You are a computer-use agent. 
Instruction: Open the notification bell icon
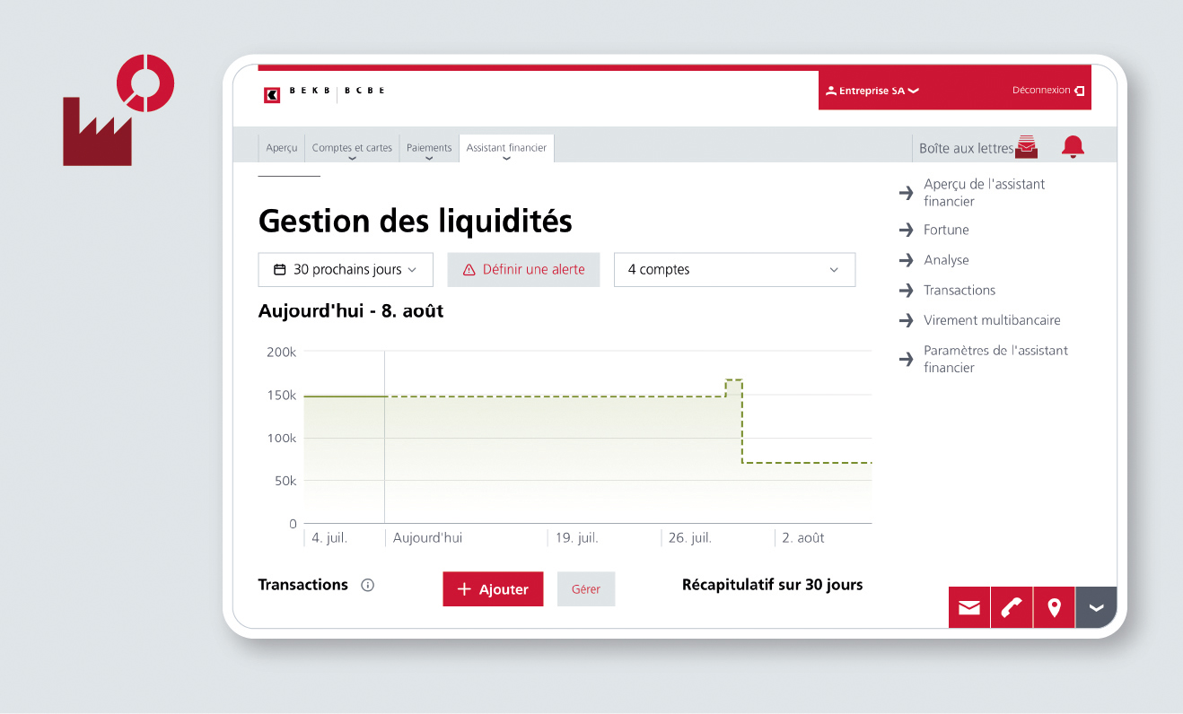pyautogui.click(x=1073, y=148)
